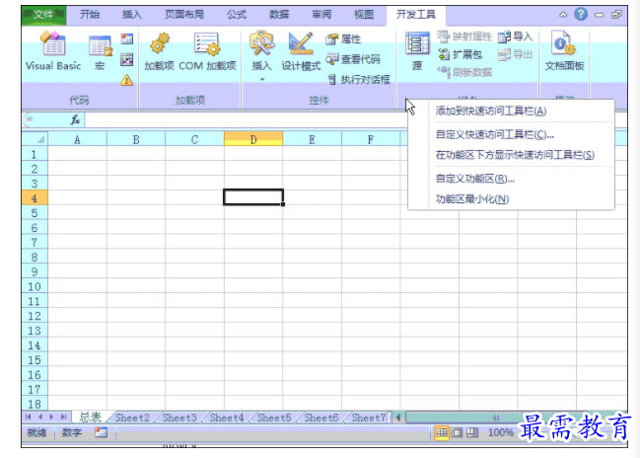Click the fx insert function button
640x458 pixels.
click(75, 119)
